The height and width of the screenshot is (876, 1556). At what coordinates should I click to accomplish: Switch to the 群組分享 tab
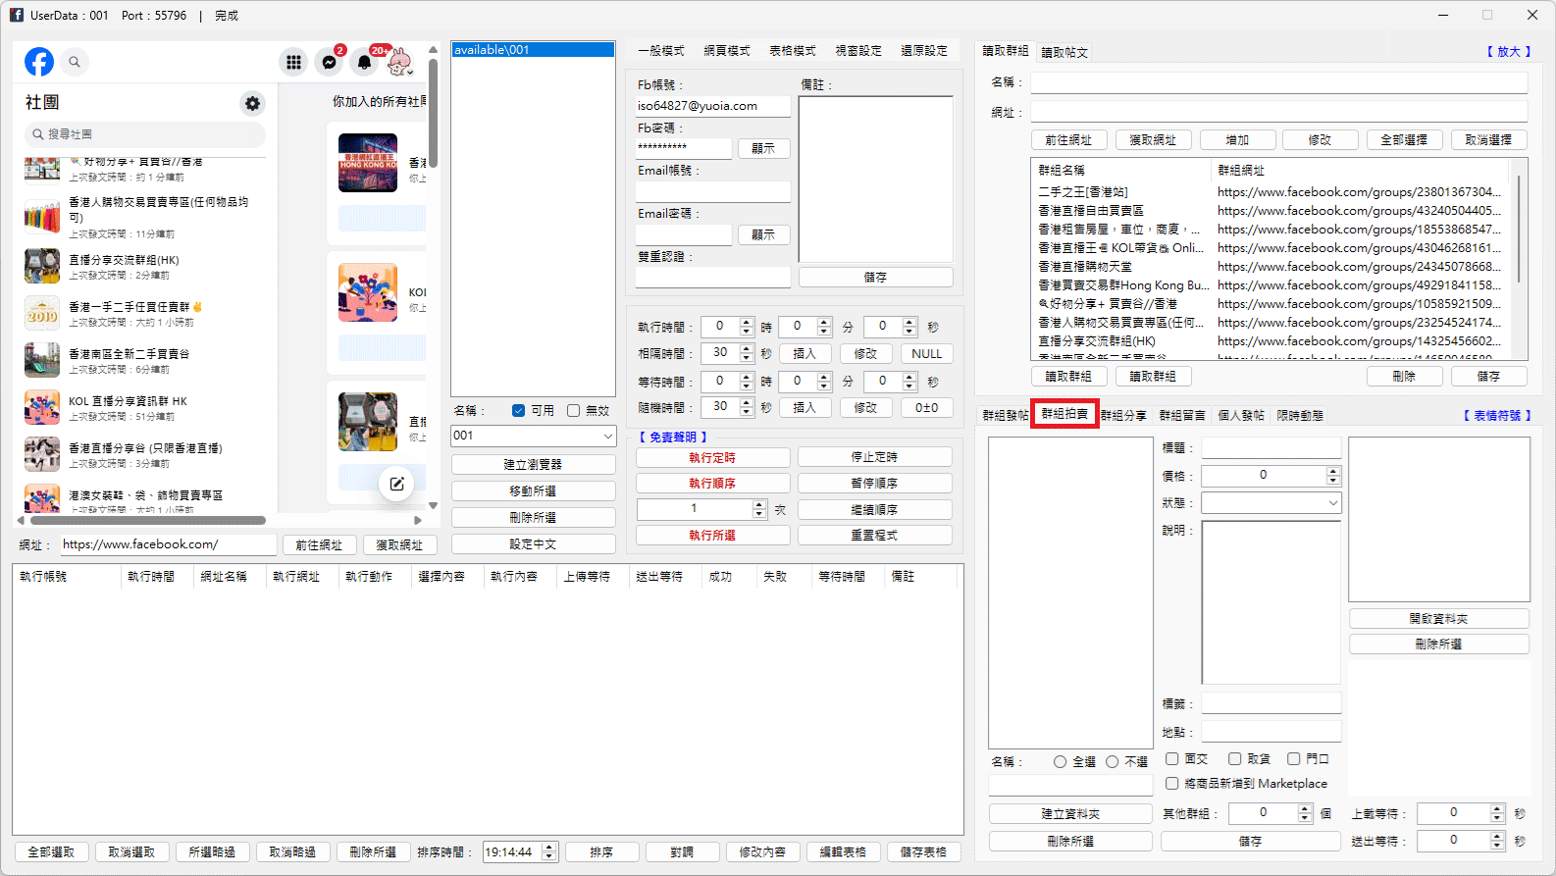point(1123,416)
